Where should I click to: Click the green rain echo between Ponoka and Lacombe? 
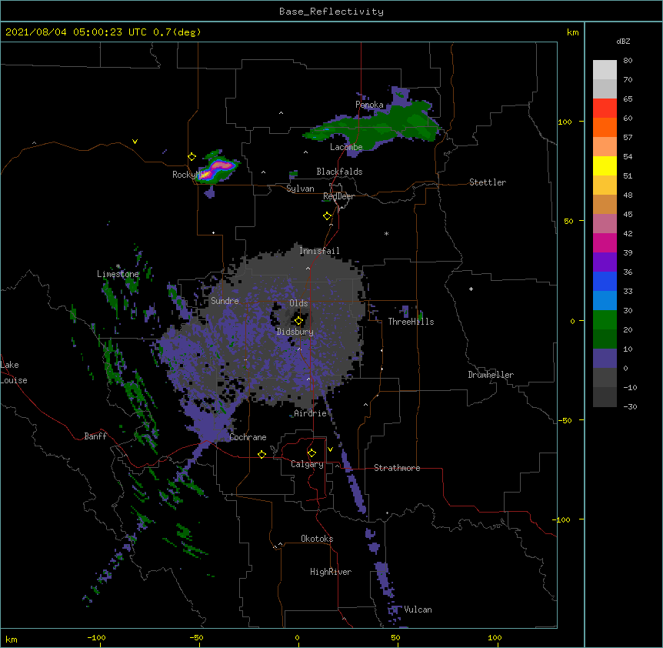(x=372, y=126)
